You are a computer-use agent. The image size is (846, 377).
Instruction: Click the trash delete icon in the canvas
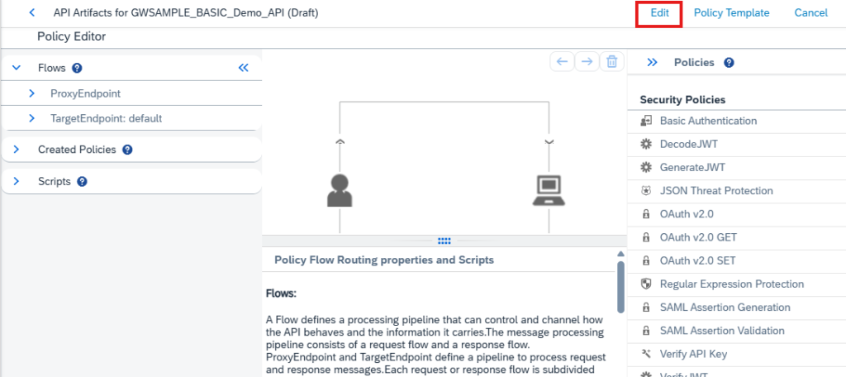pyautogui.click(x=612, y=62)
